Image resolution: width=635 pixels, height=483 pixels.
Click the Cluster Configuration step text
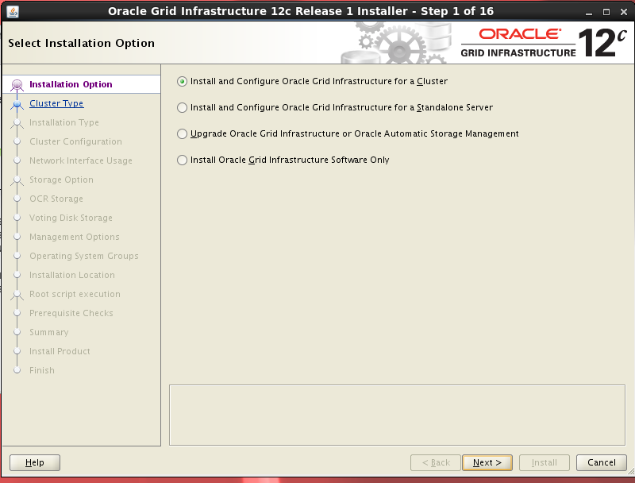point(75,141)
